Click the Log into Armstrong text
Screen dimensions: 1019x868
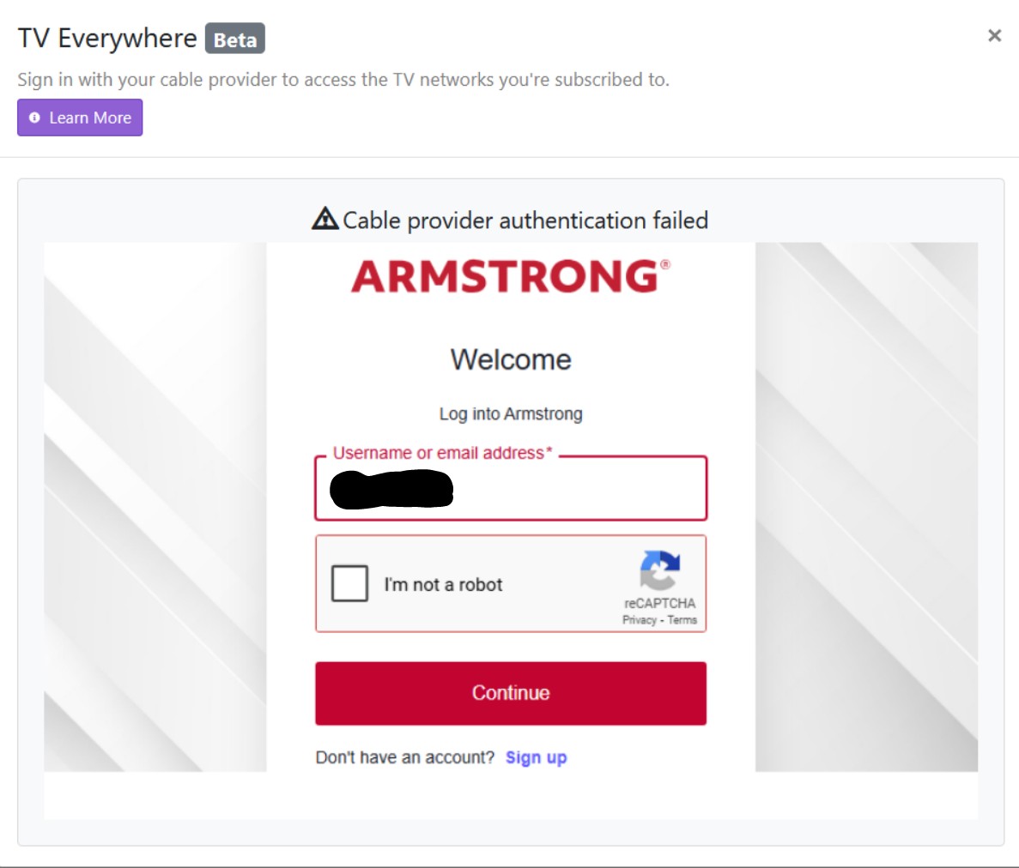coord(511,414)
